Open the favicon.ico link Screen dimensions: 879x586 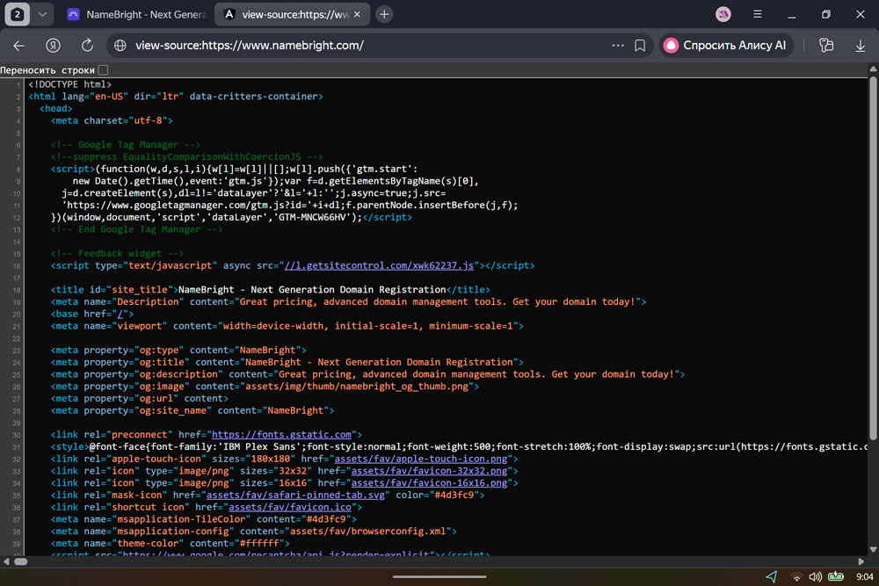[290, 507]
